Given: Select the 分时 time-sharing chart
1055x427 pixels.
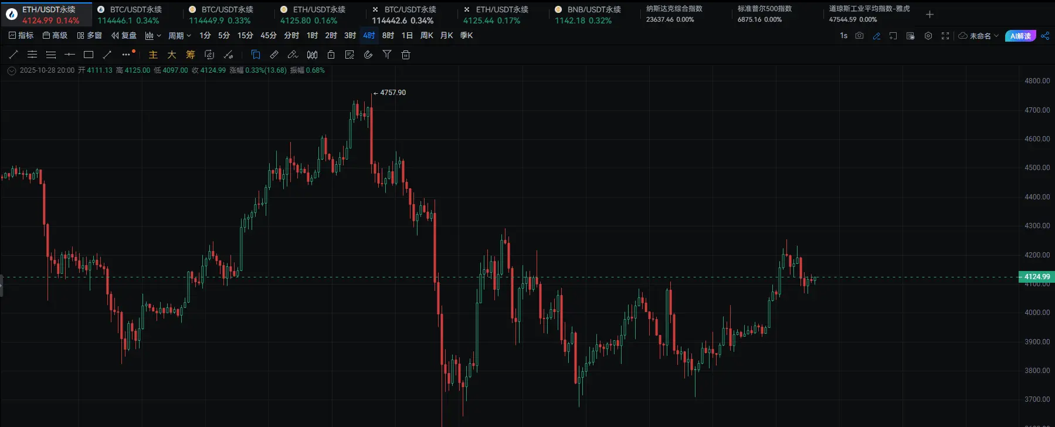Looking at the screenshot, I should pos(291,35).
